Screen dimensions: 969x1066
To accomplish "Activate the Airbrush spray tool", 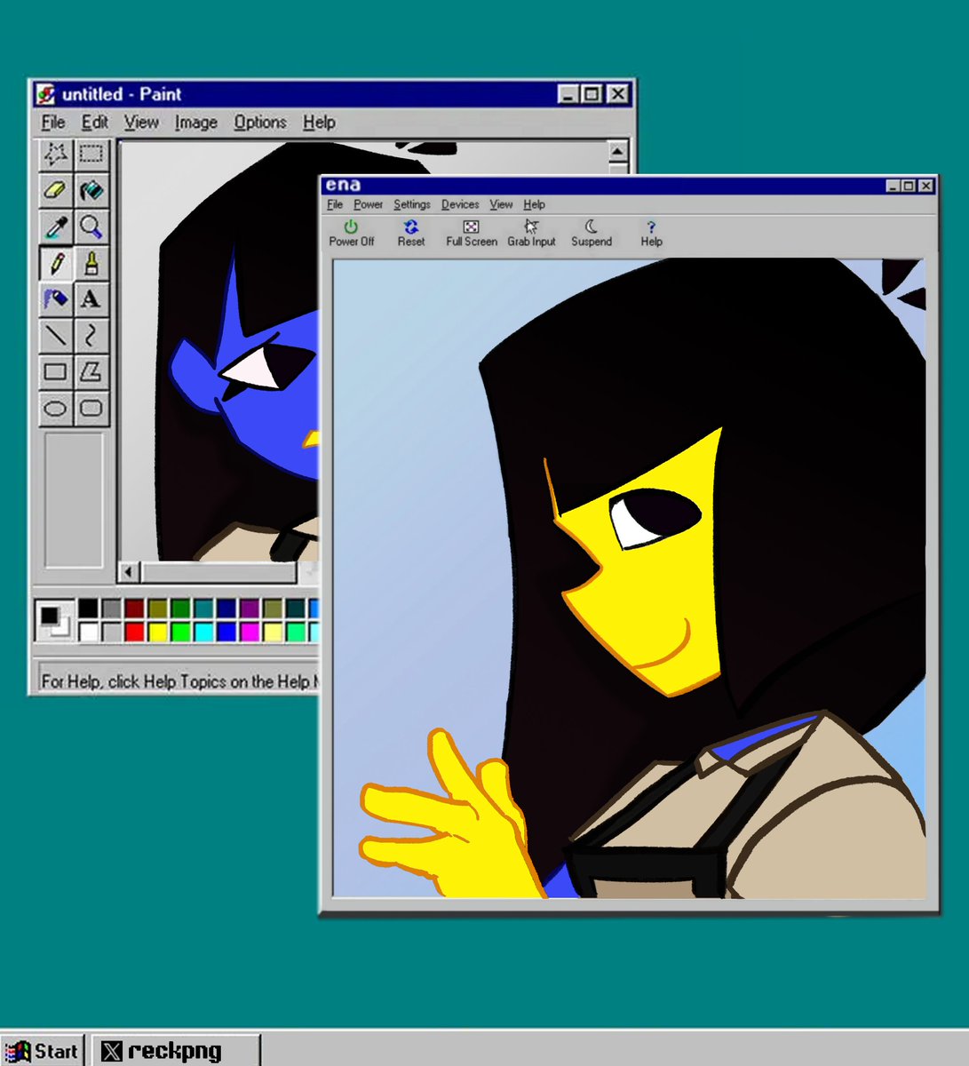I will pos(56,299).
